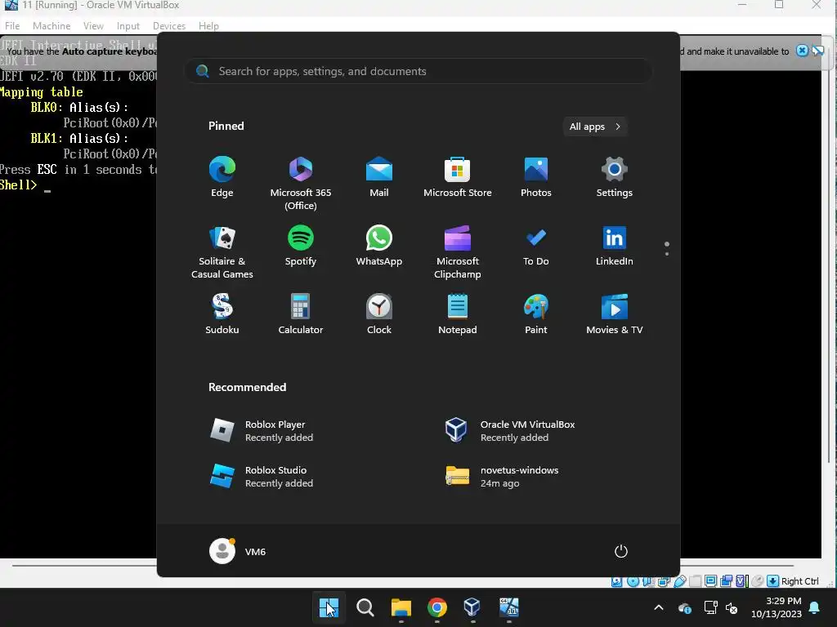The height and width of the screenshot is (627, 837).
Task: Open taskbar Search
Action: click(365, 607)
